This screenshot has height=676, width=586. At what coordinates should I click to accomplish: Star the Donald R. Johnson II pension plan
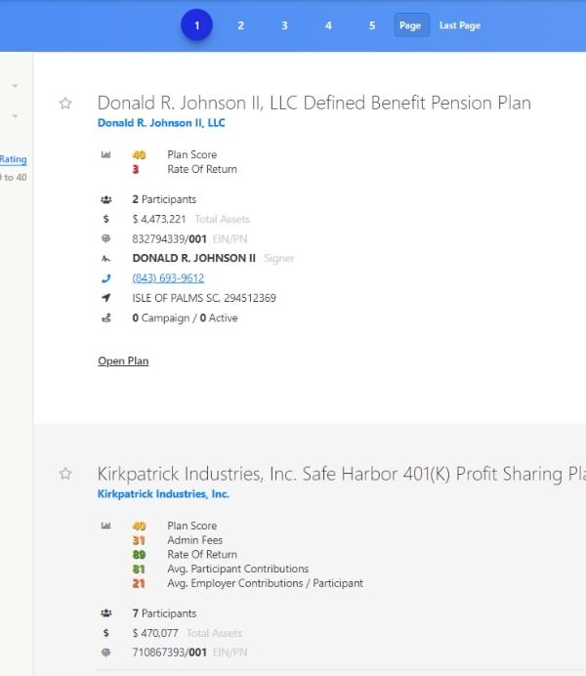point(65,104)
